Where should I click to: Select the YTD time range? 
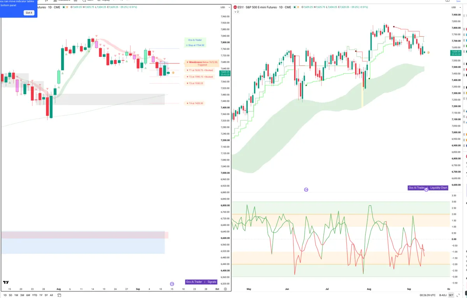pos(35,295)
